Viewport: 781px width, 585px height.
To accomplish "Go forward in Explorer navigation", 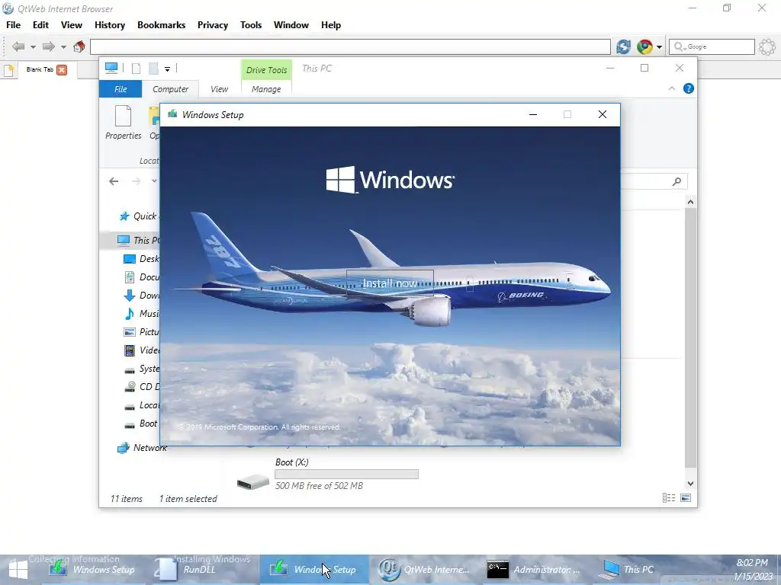I will click(x=136, y=181).
